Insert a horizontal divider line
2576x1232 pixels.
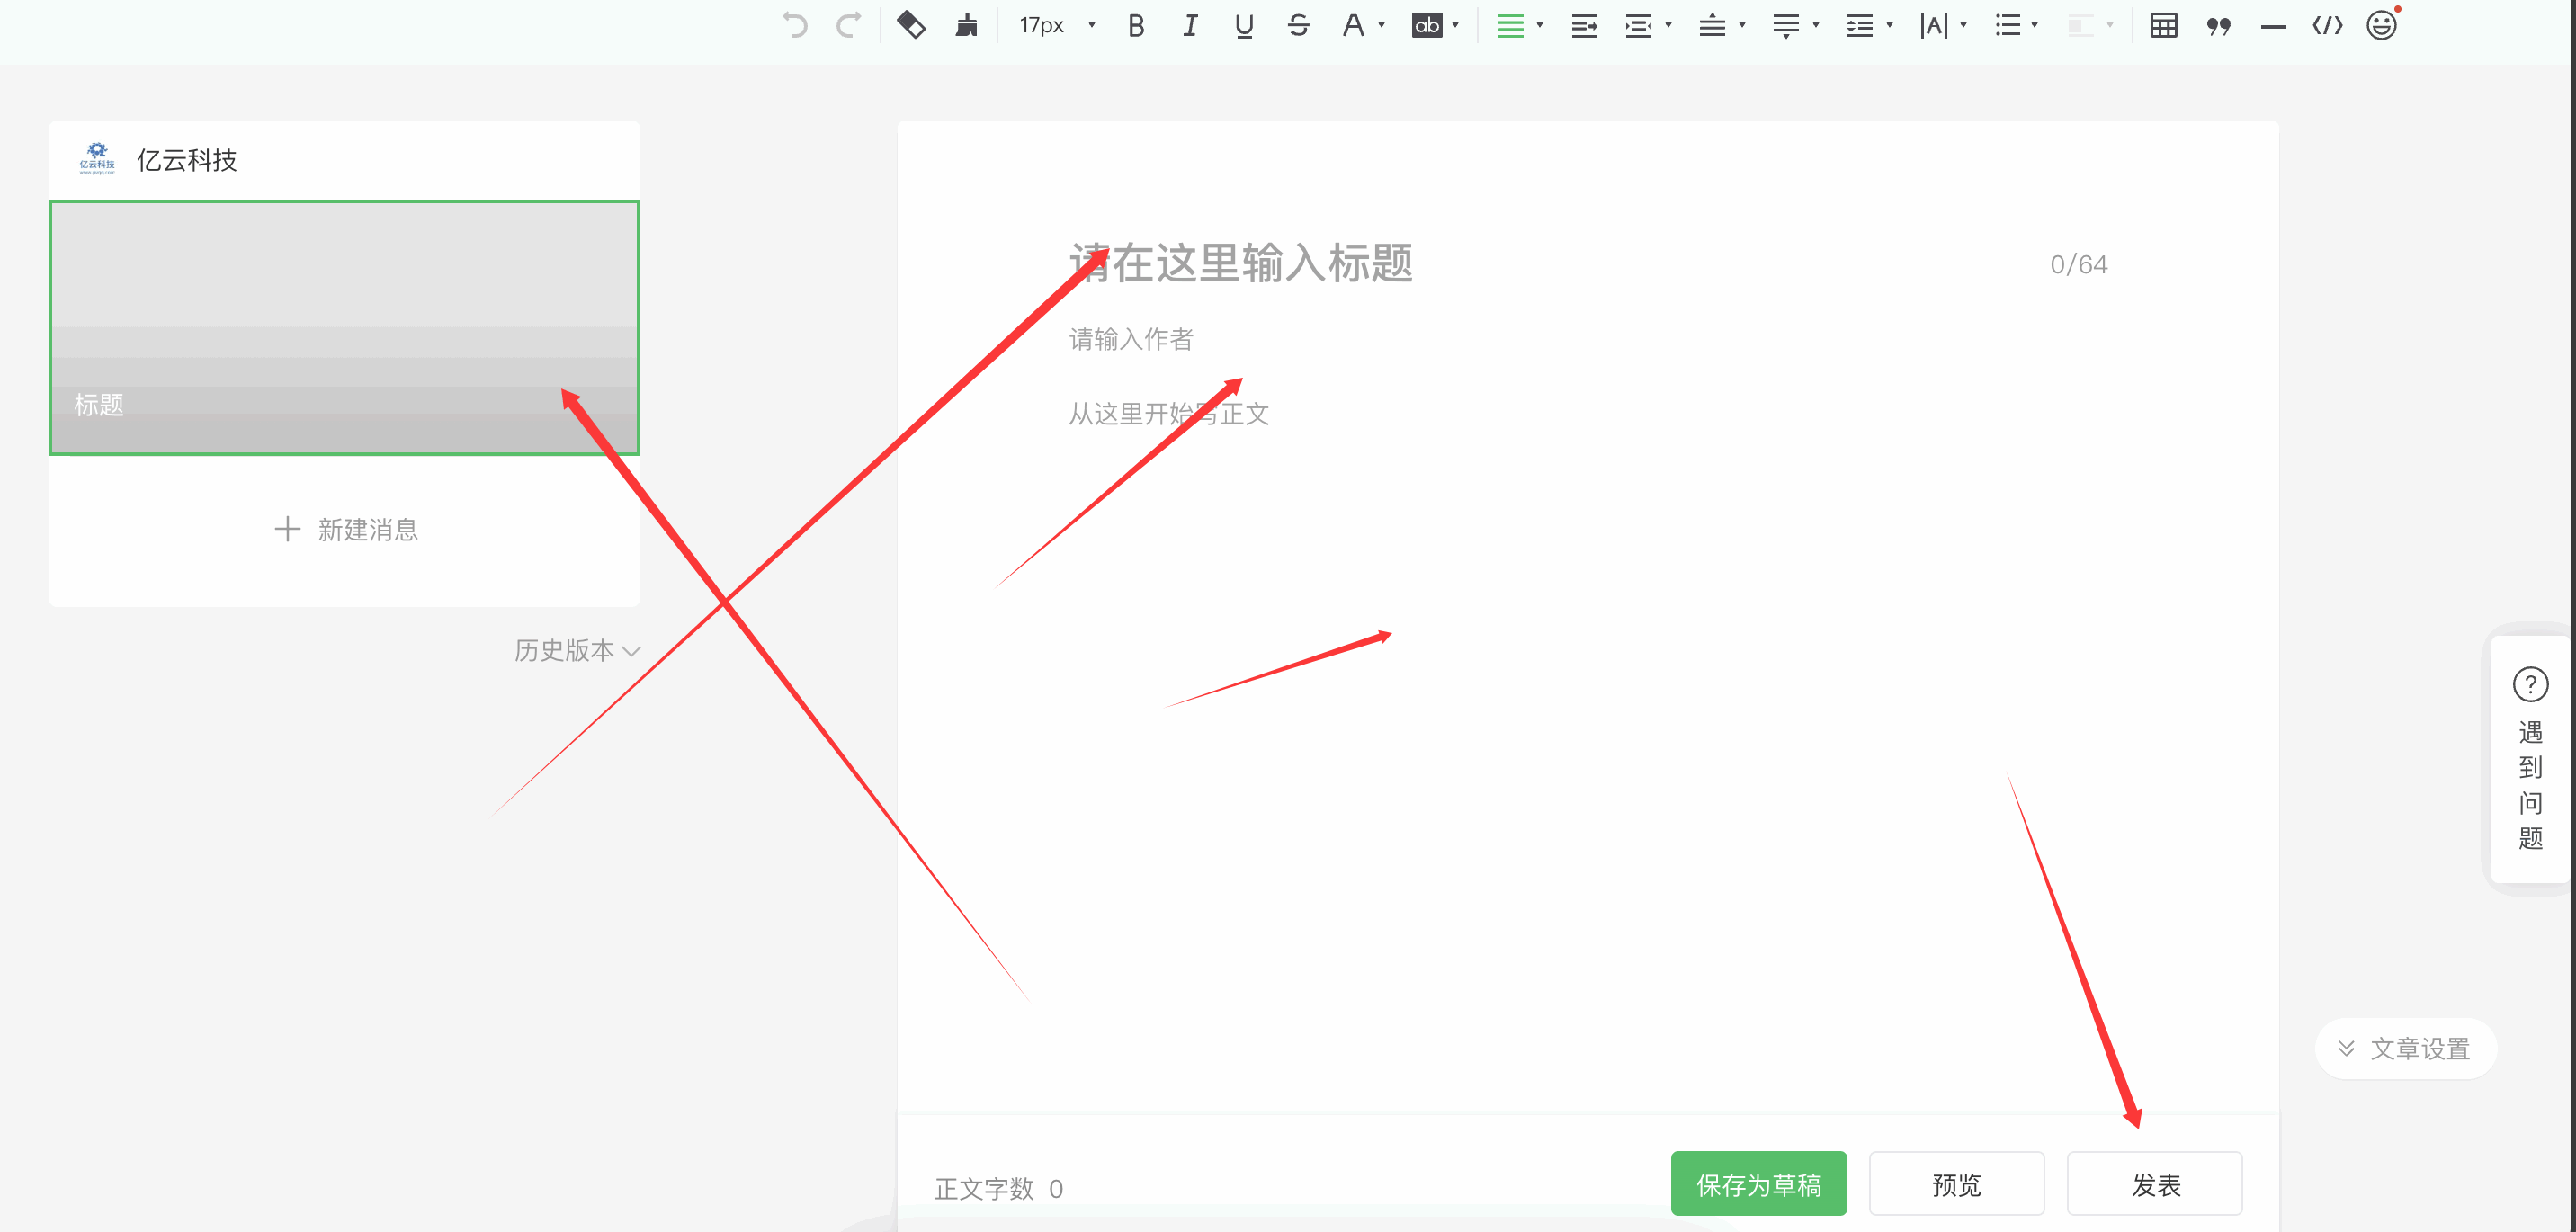click(x=2272, y=26)
